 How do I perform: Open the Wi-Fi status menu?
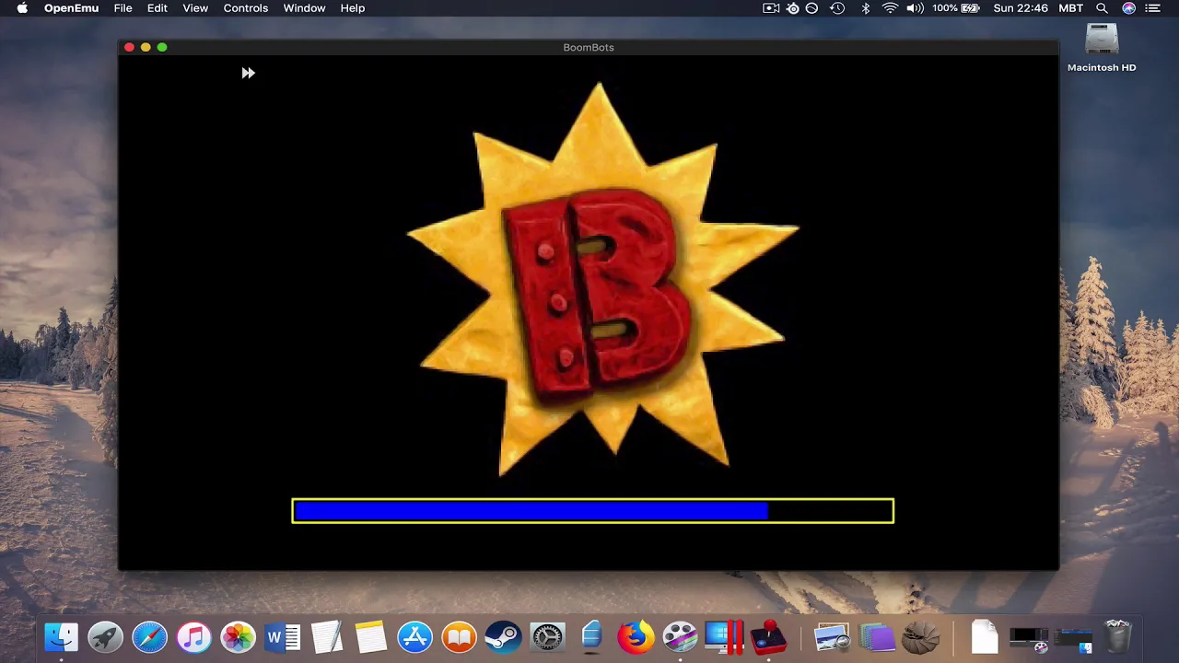tap(890, 8)
